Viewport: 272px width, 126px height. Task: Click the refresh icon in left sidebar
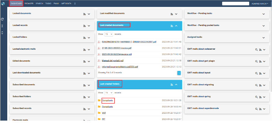click(2, 19)
